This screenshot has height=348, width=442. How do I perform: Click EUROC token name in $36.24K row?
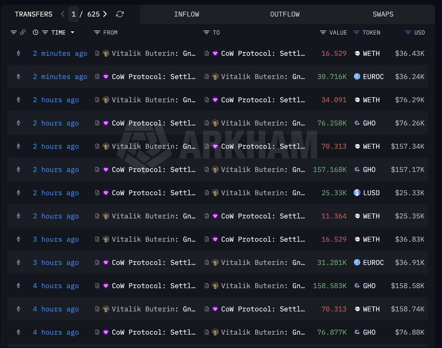click(x=373, y=77)
